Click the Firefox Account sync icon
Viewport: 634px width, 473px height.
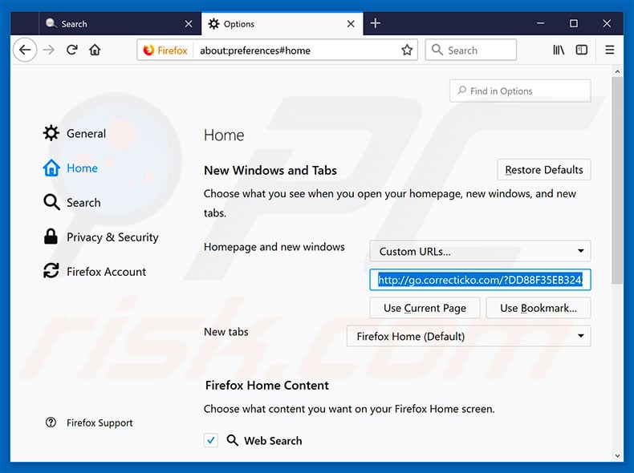coord(51,271)
